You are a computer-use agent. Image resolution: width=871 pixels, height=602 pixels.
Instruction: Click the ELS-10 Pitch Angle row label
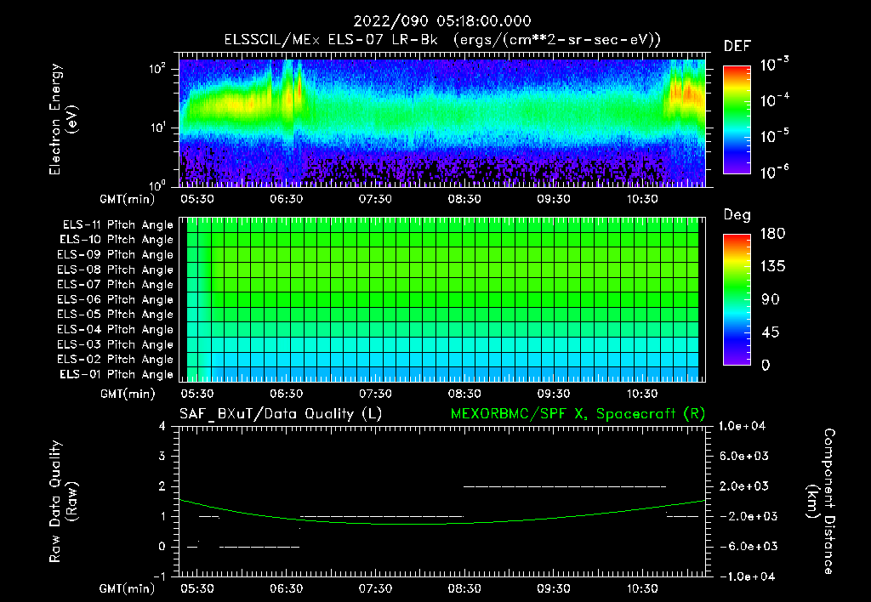(x=117, y=240)
